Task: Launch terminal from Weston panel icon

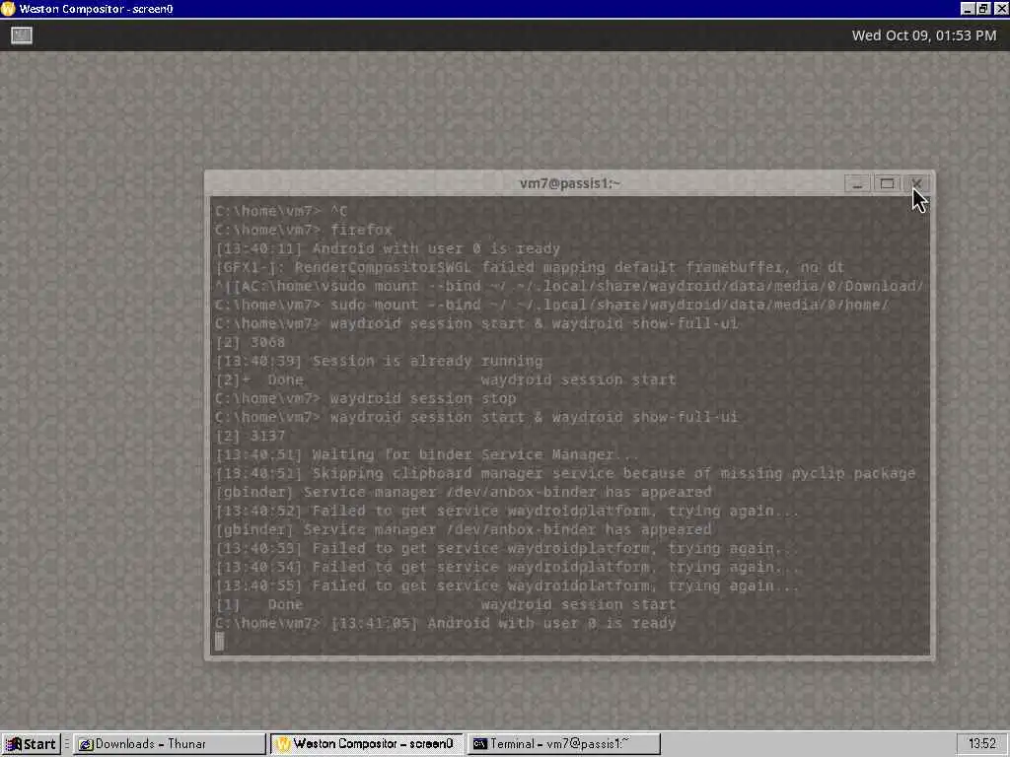Action: [22, 35]
